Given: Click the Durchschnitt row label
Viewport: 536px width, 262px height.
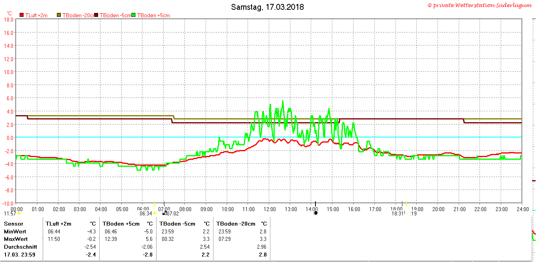Looking at the screenshot, I should (x=20, y=247).
